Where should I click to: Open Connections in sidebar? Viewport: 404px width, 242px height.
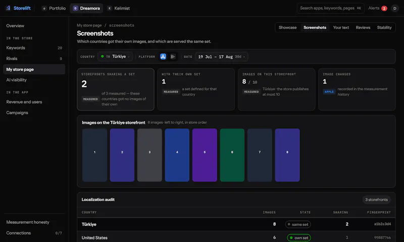coord(34,233)
